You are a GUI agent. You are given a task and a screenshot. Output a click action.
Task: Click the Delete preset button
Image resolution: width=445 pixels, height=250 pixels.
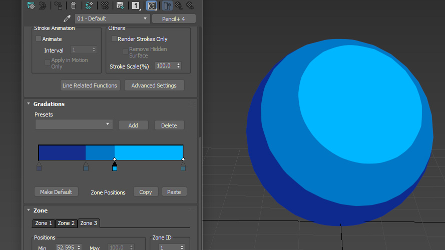169,125
